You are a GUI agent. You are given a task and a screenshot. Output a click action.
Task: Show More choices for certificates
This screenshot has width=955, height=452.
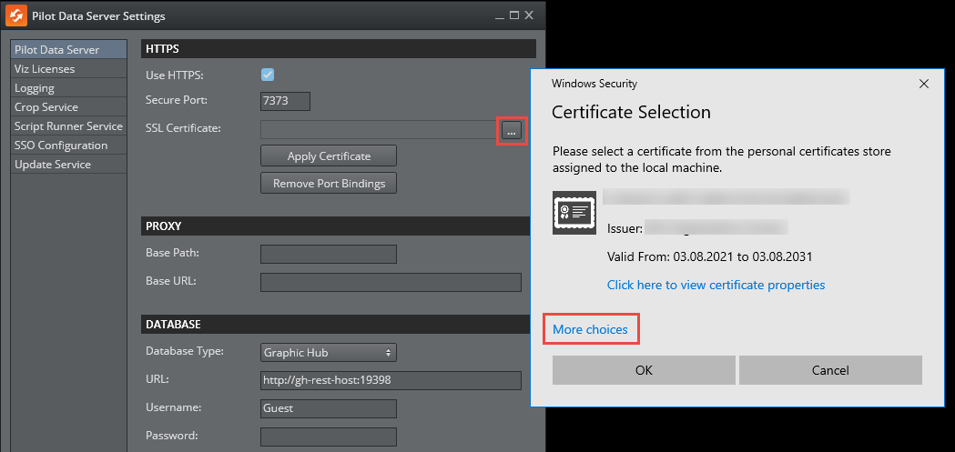tap(590, 329)
